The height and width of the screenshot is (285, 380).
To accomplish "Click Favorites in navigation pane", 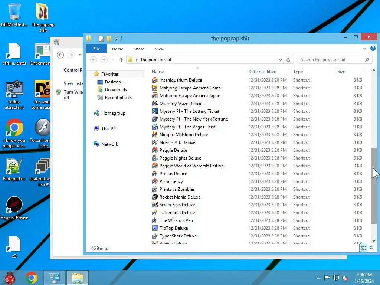I will coord(110,74).
